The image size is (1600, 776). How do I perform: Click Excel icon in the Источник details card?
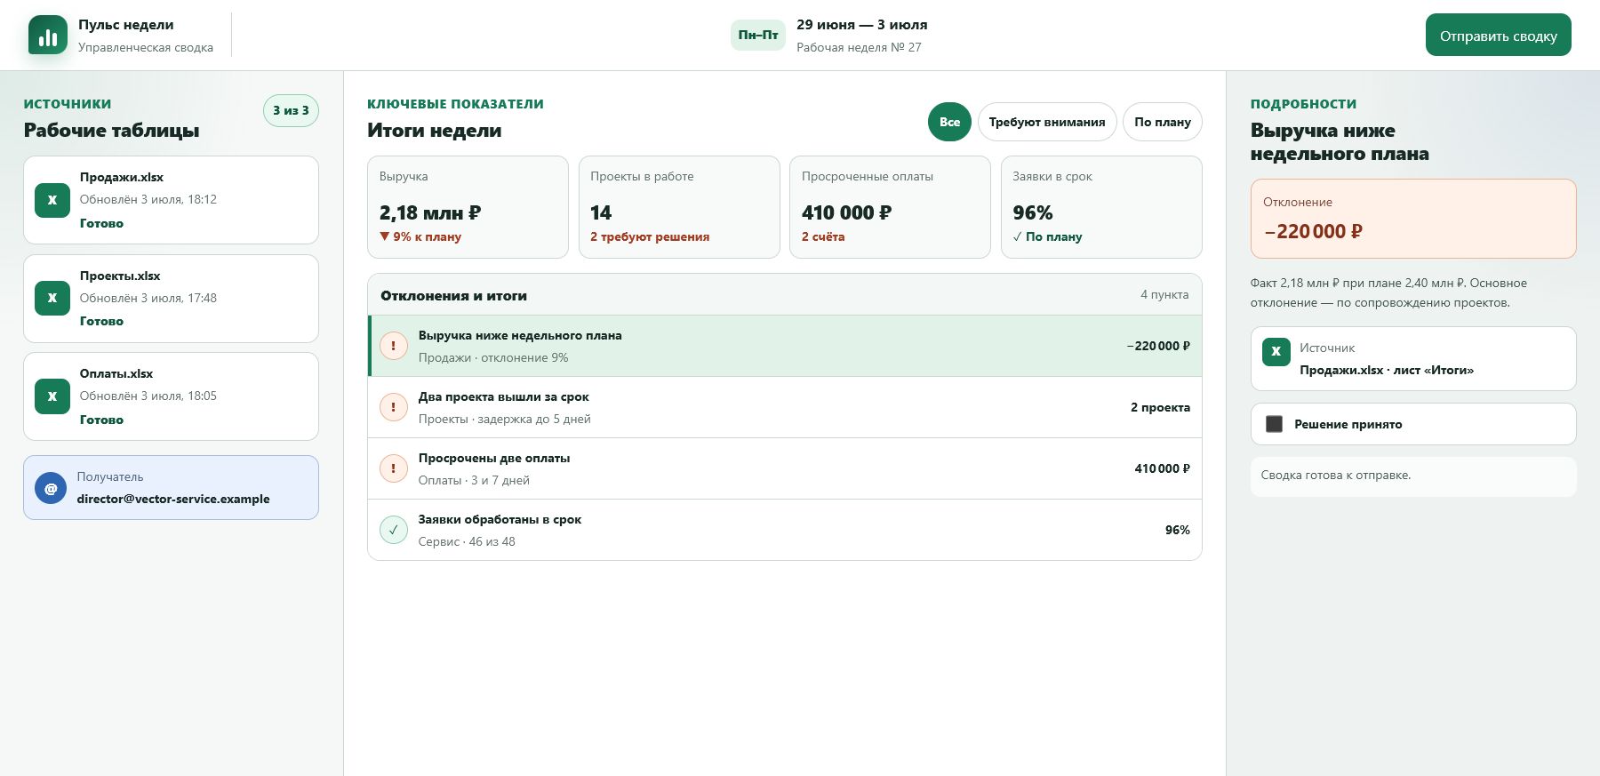pyautogui.click(x=1276, y=351)
